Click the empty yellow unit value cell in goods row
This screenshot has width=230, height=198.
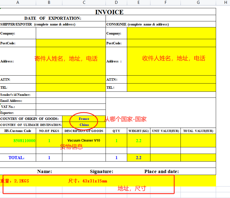coord(165,141)
